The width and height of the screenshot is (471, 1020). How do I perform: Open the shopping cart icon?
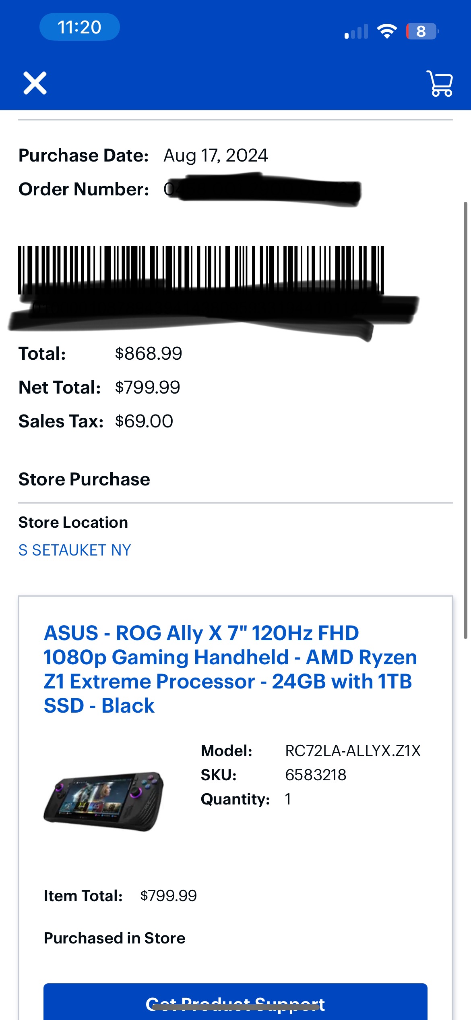(x=440, y=83)
